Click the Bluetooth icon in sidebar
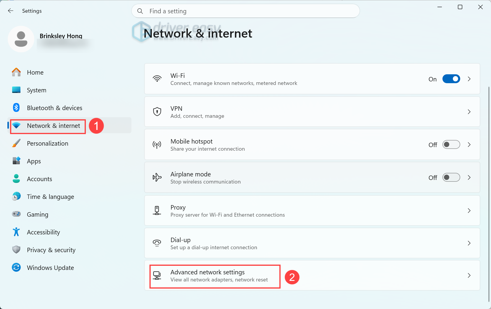This screenshot has height=309, width=491. [x=16, y=107]
